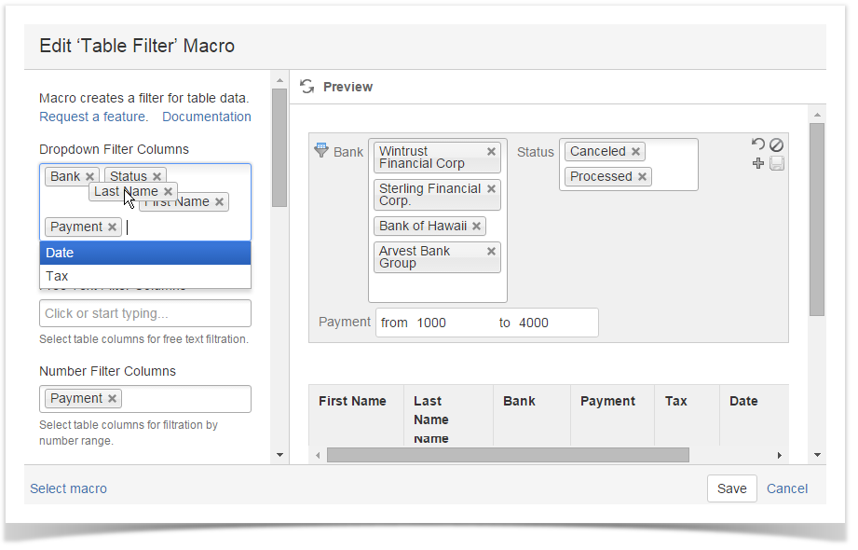Image resolution: width=858 pixels, height=550 pixels.
Task: Click the preview horizontal scrollbar thumb
Action: tap(508, 455)
